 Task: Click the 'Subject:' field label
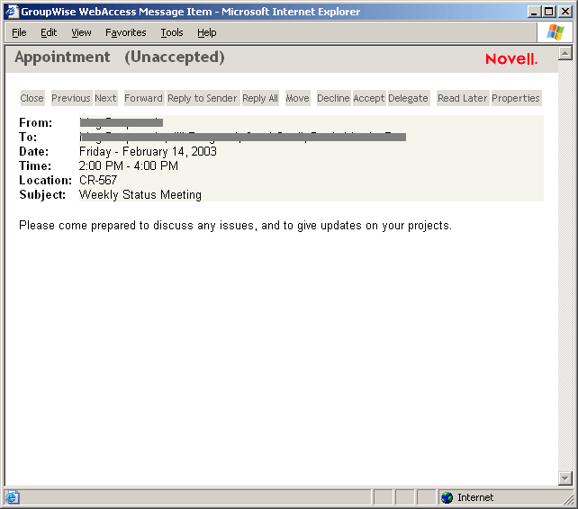tap(42, 194)
